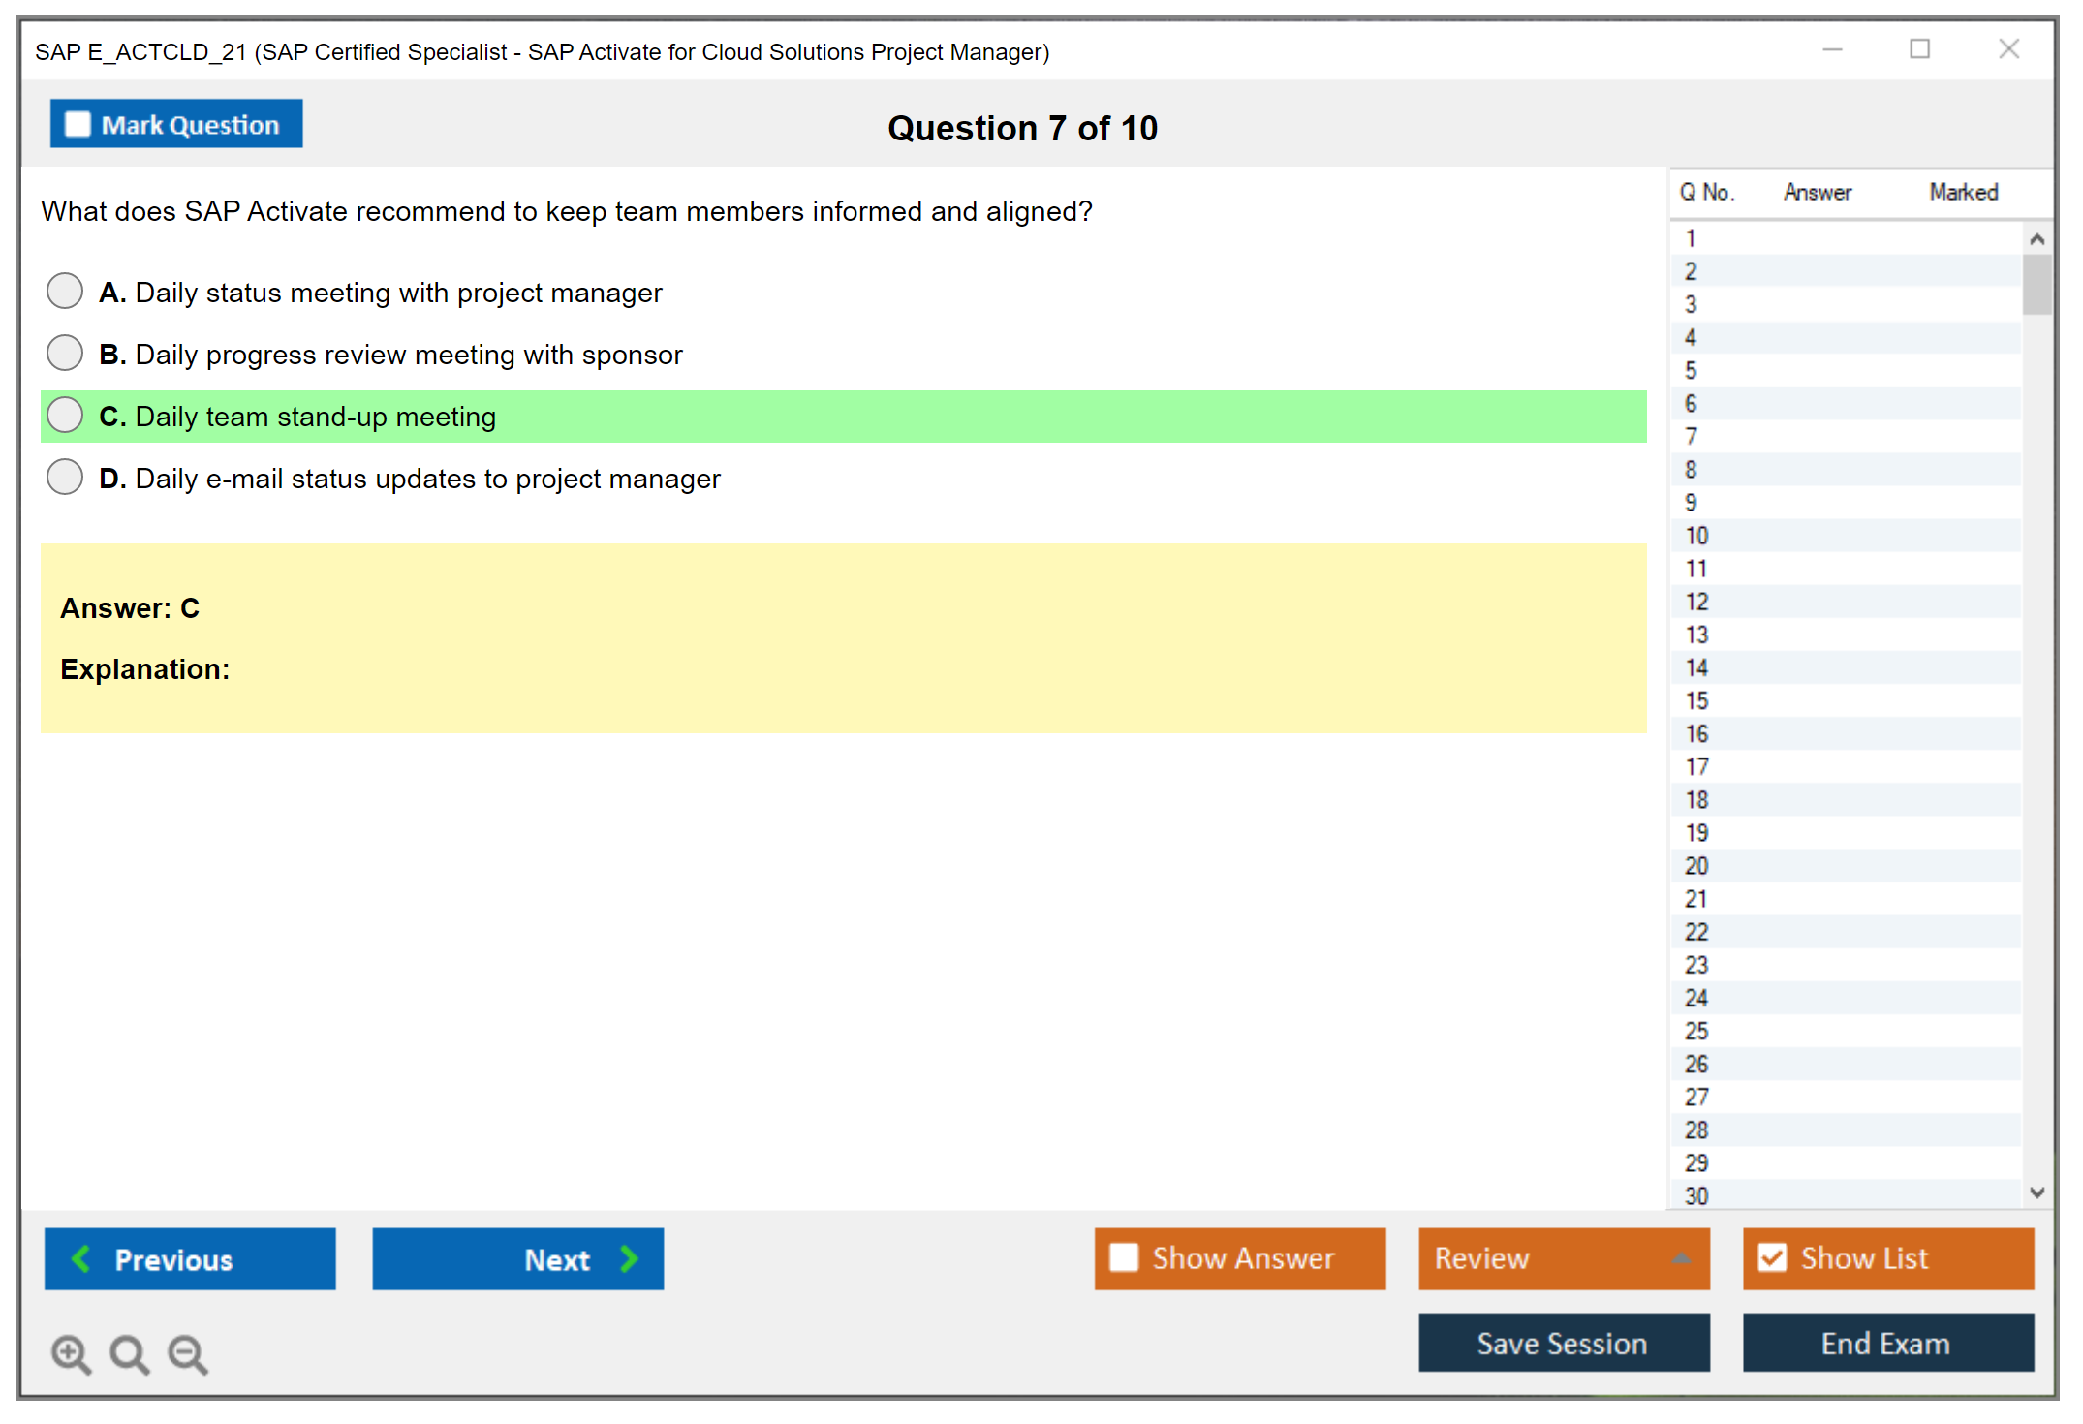Select option D daily e-mail status updates
Viewport: 2083px width, 1424px height.
tap(65, 477)
